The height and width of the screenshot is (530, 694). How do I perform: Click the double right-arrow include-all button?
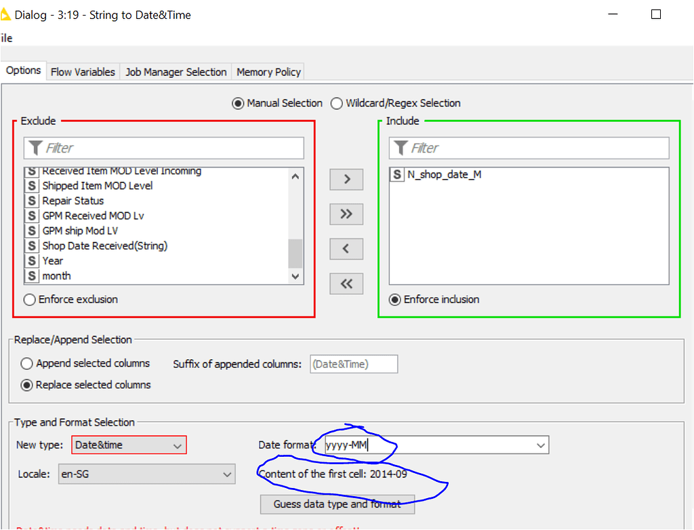346,213
